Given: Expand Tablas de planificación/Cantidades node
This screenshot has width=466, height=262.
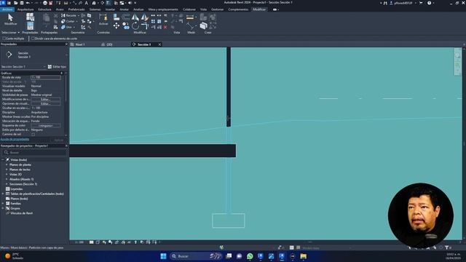Looking at the screenshot, I should pos(3,194).
